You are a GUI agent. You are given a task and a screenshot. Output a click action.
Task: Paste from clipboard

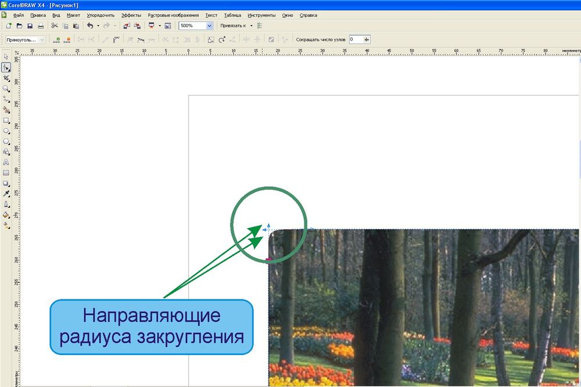click(x=76, y=26)
